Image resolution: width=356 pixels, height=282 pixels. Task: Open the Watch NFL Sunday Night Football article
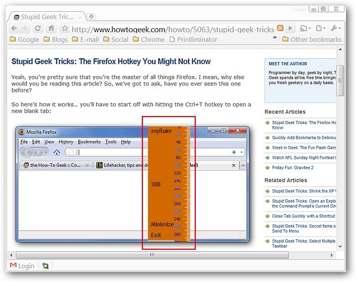[304, 158]
